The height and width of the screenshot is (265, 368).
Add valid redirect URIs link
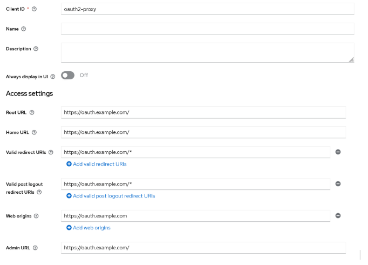(97, 164)
